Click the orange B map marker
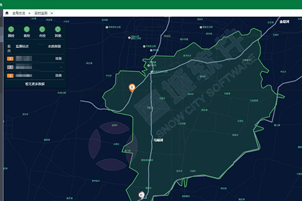 click(x=132, y=88)
